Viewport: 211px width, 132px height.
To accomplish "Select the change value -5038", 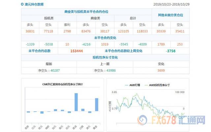I will point(48,44).
